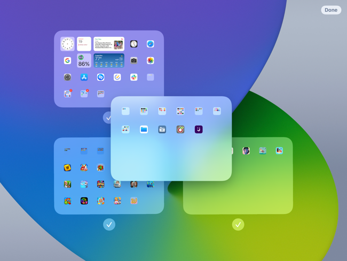Toggle the partly hidden checkmark under the purple page
347x261 pixels.
pyautogui.click(x=107, y=118)
